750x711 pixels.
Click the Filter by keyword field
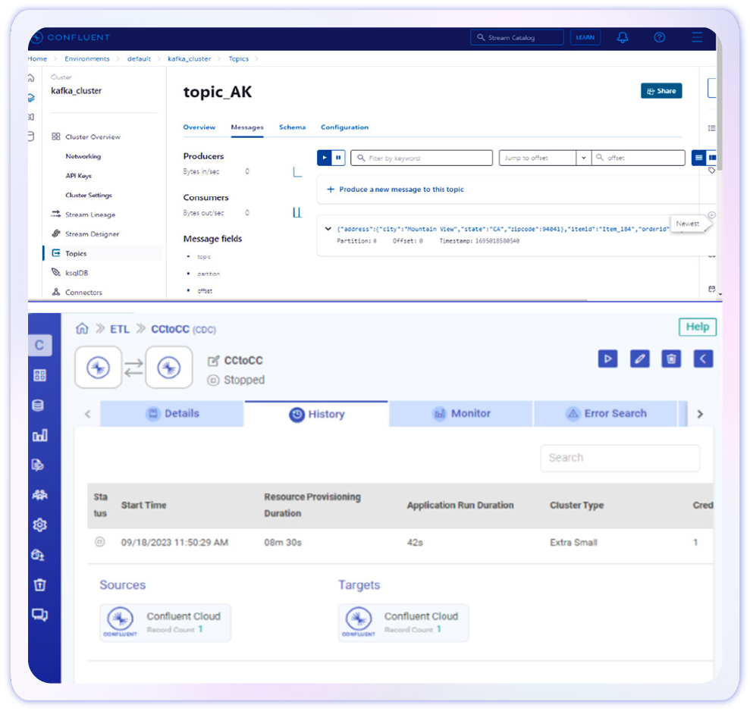422,158
